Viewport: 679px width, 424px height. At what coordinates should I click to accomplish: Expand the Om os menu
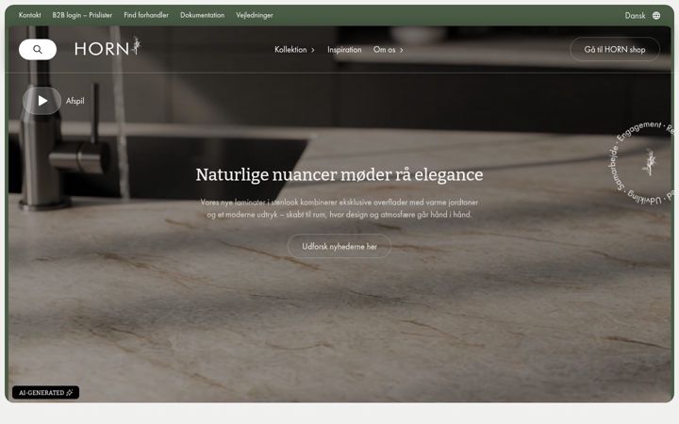pyautogui.click(x=389, y=50)
